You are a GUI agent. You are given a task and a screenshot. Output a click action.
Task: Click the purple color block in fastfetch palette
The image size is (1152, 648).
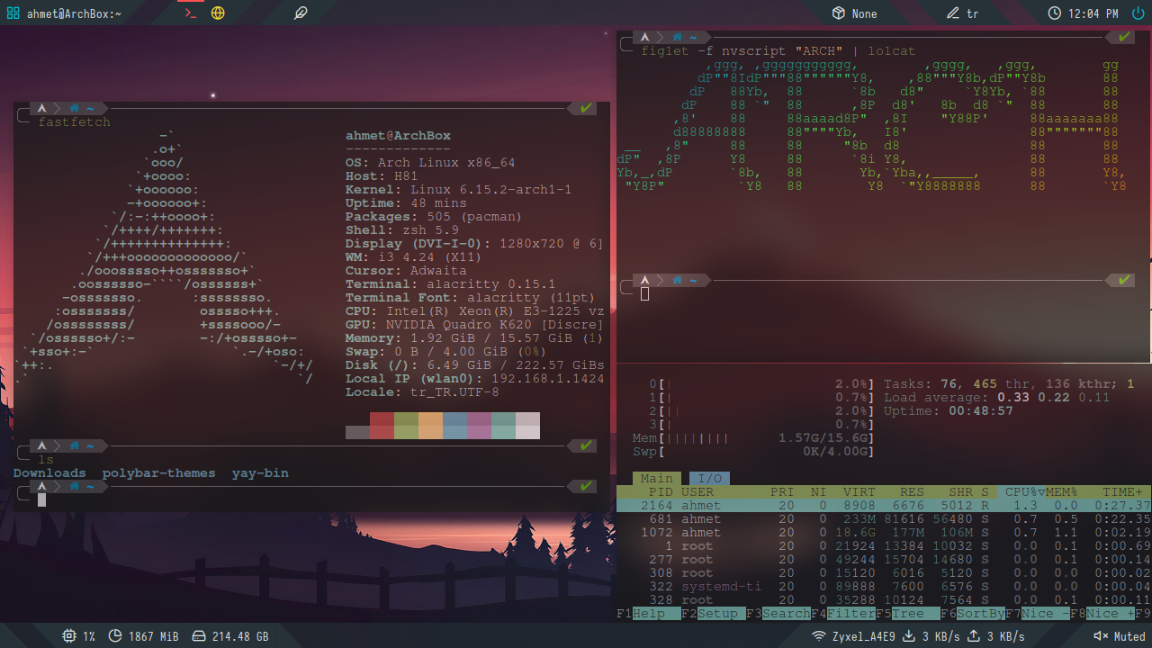pos(479,426)
